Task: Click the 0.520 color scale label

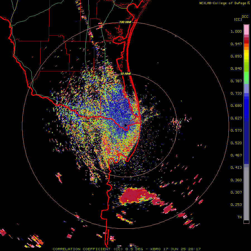Action: [x=236, y=143]
